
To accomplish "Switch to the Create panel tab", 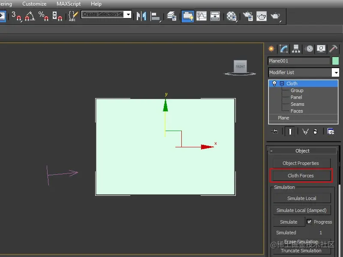I will coord(271,48).
